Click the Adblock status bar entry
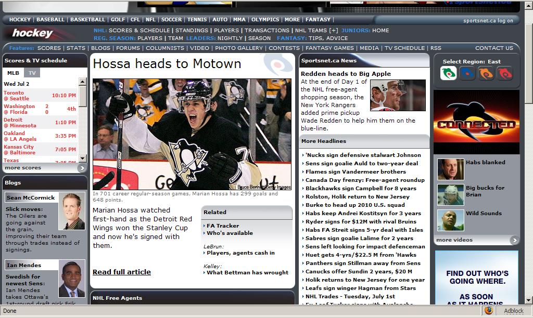This screenshot has height=318, width=533. click(x=514, y=311)
